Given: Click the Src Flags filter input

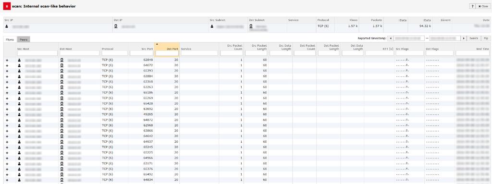Looking at the screenshot, I should pyautogui.click(x=409, y=53).
